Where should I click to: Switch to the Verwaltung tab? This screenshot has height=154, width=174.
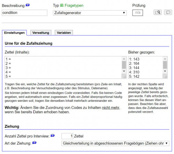[41, 33]
